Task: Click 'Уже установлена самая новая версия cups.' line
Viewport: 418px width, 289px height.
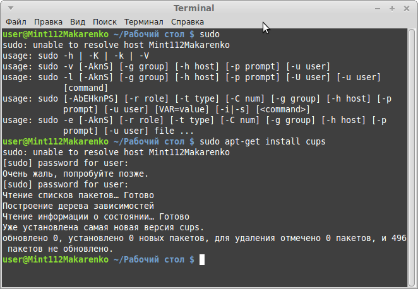Action: pyautogui.click(x=103, y=227)
